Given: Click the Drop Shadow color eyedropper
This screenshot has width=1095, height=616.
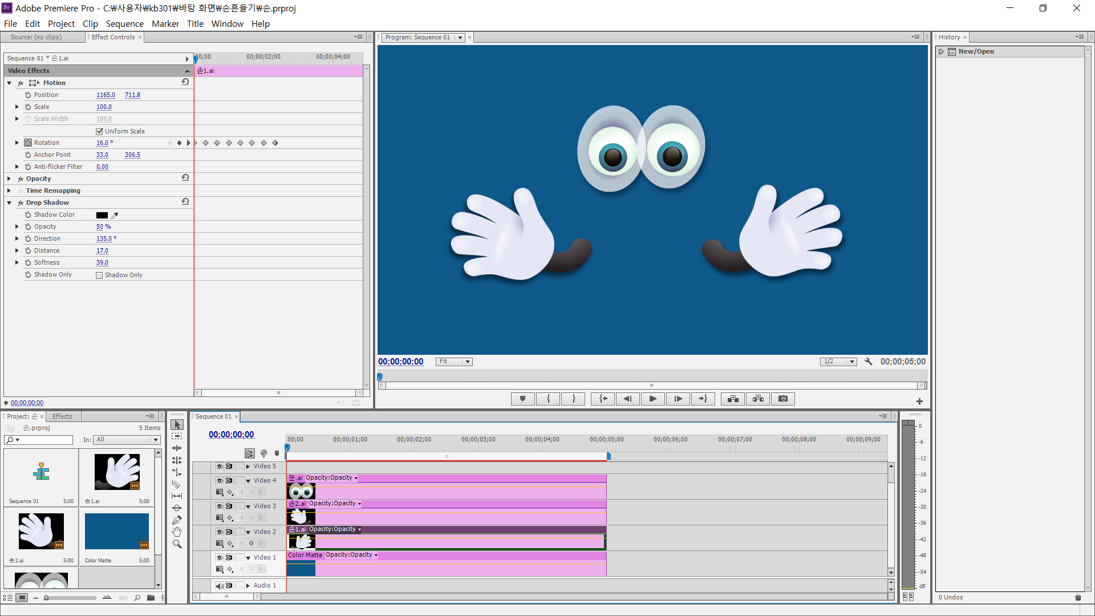Looking at the screenshot, I should pos(115,215).
